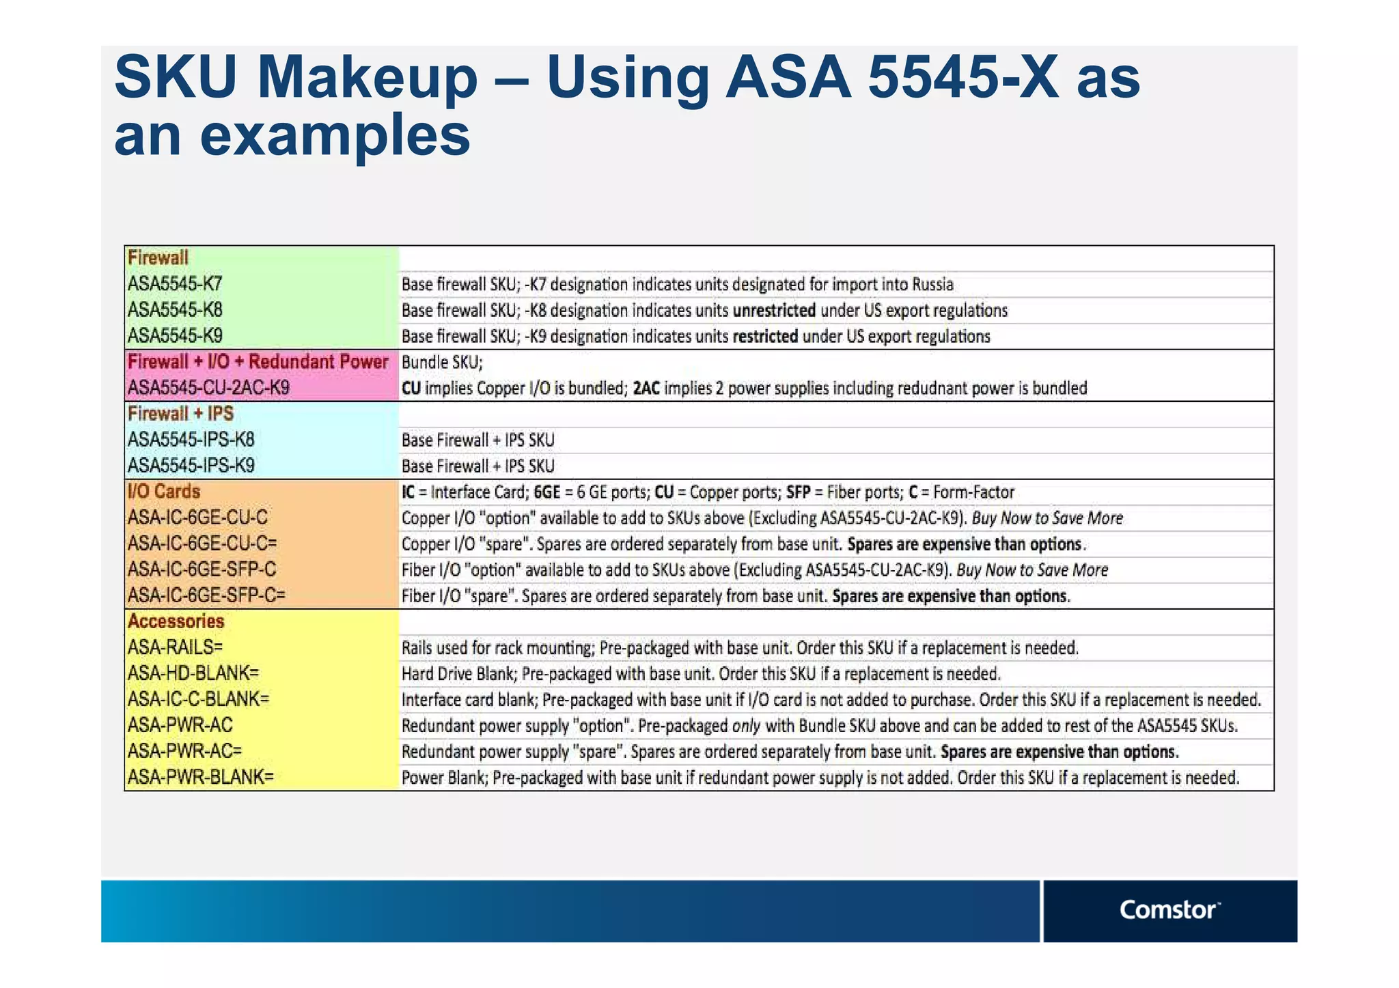Click the ASA5545-K7 SKU cell
Screen dimensions: 1399x988
point(175,284)
